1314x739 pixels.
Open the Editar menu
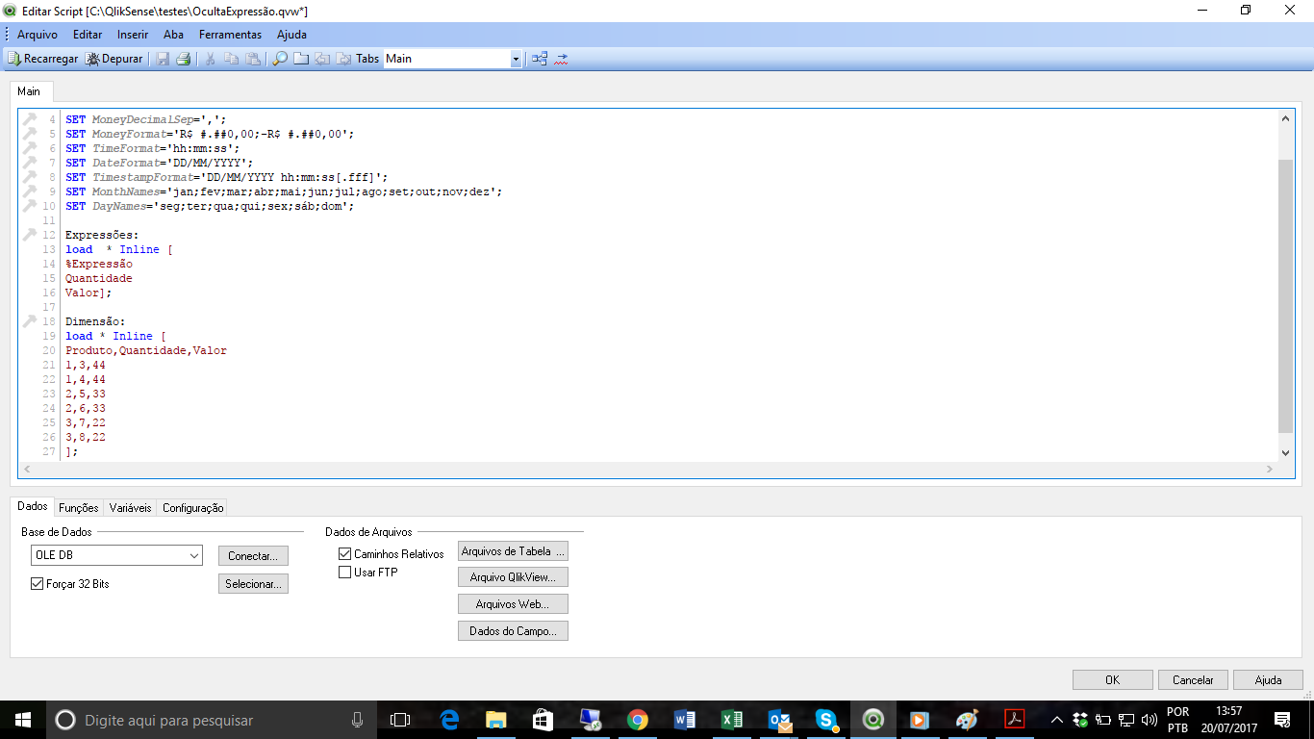click(x=88, y=35)
